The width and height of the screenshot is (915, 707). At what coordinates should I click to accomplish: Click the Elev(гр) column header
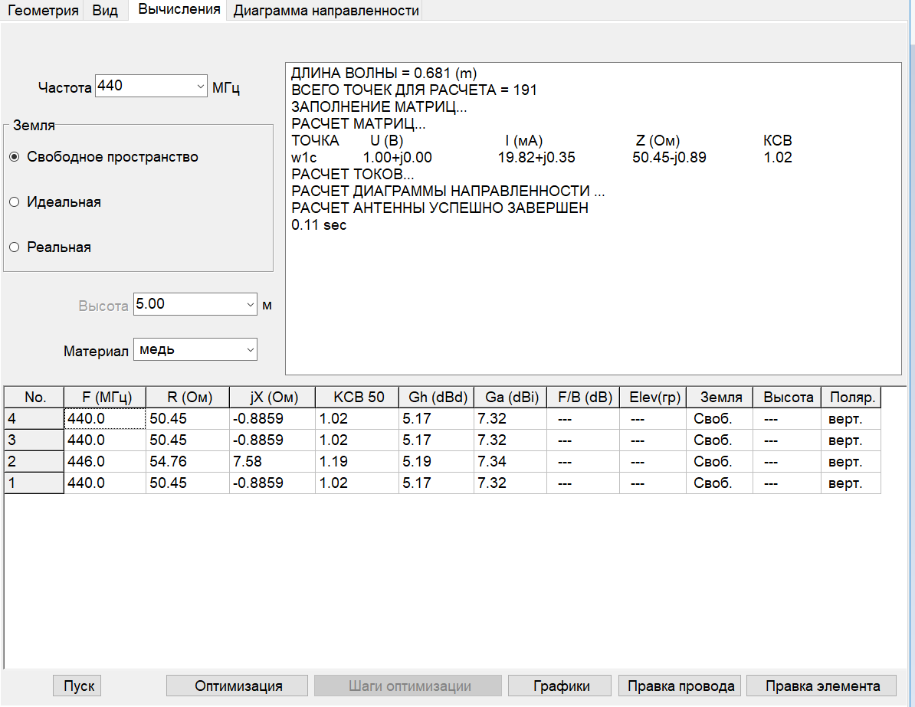coord(653,398)
